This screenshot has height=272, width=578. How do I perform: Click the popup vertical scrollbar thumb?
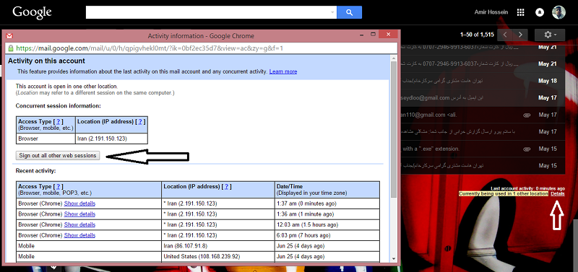click(394, 130)
